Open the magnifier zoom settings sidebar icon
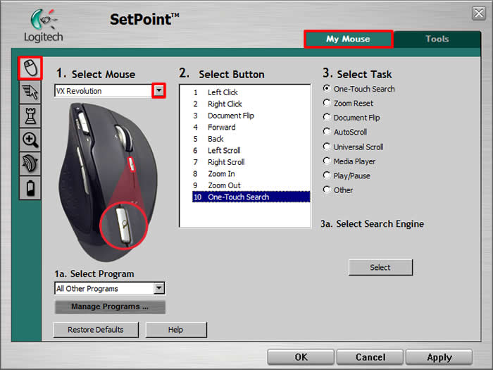Screen dimensions: 493x370 [30, 140]
